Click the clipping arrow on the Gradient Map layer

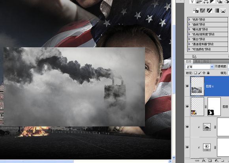coord(199,127)
